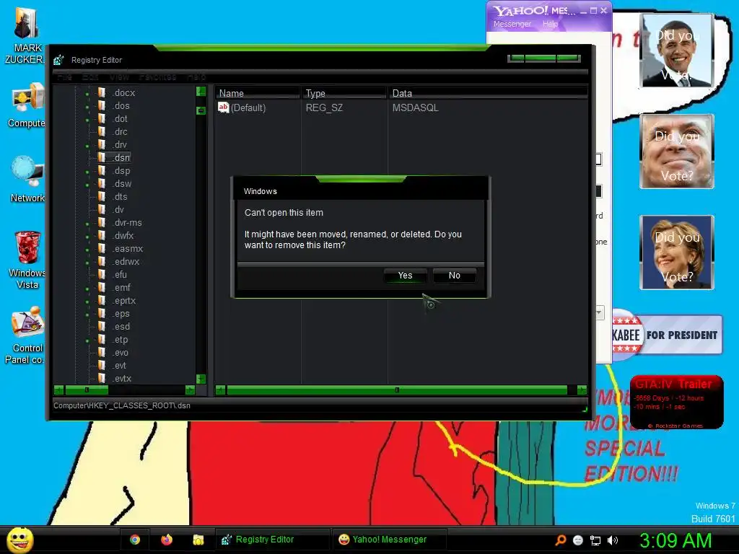Viewport: 739px width, 554px height.
Task: Click the .dv key folder icon
Action: coord(102,209)
